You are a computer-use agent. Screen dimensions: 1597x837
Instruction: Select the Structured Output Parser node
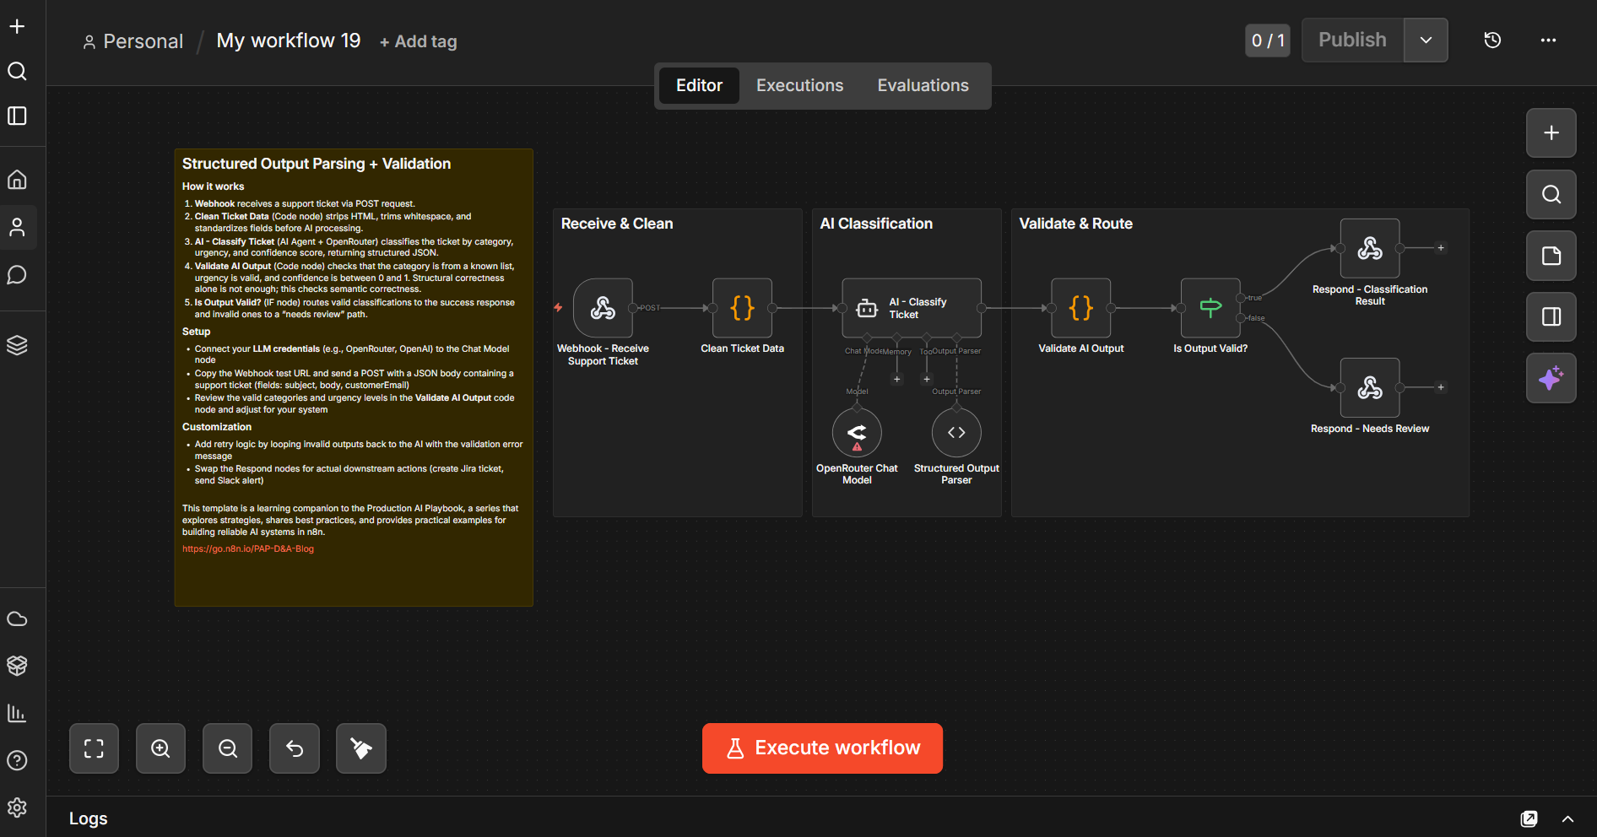[956, 433]
